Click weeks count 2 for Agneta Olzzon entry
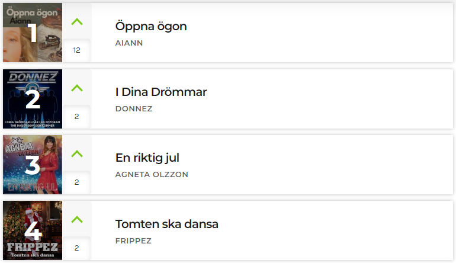 [77, 182]
